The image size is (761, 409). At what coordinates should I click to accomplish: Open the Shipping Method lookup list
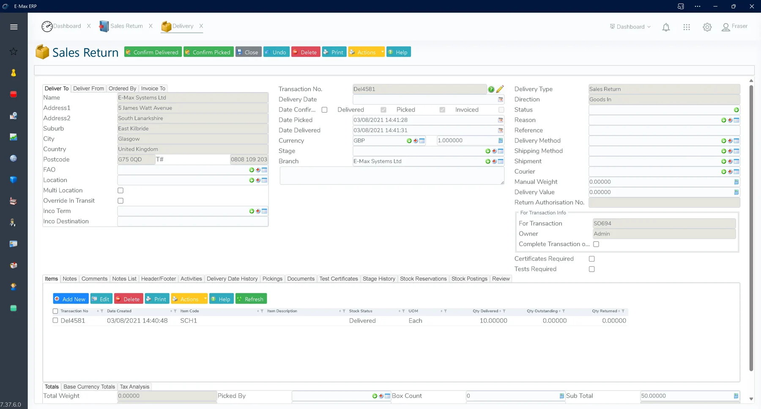(736, 151)
